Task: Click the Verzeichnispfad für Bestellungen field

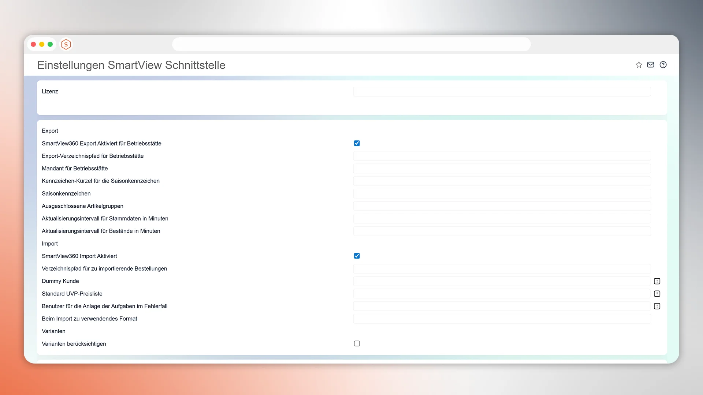Action: [x=502, y=268]
